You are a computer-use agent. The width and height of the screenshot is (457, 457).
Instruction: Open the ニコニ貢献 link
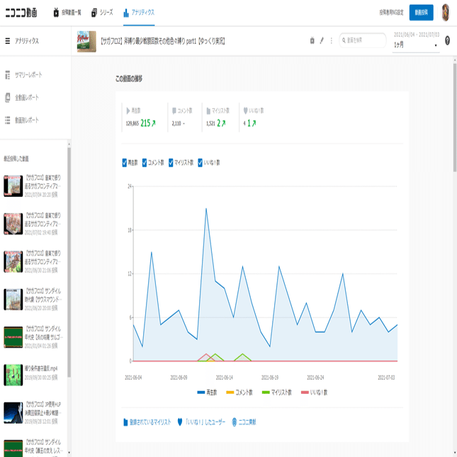247,422
